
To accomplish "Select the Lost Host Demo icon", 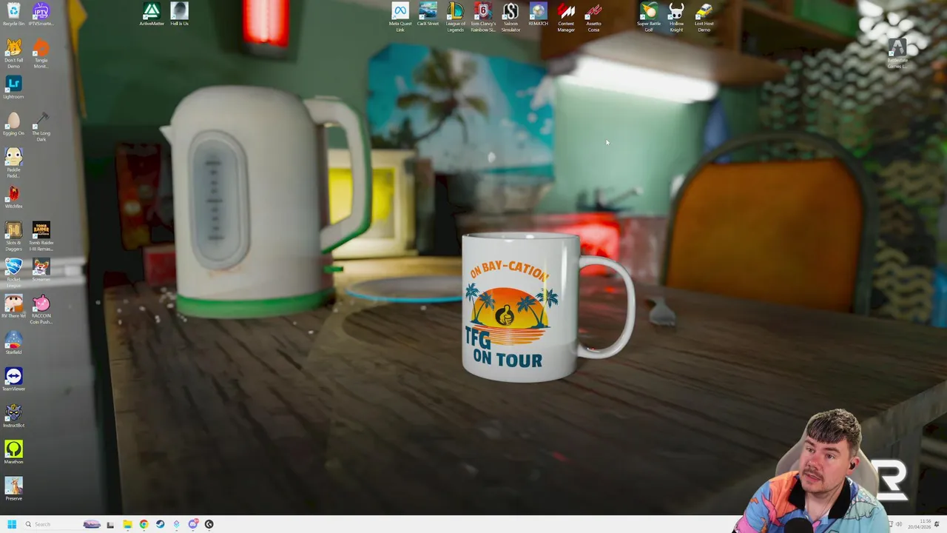I will click(704, 17).
